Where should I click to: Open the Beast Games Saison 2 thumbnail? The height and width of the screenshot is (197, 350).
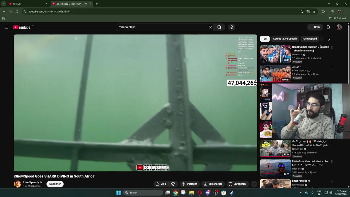click(x=275, y=54)
